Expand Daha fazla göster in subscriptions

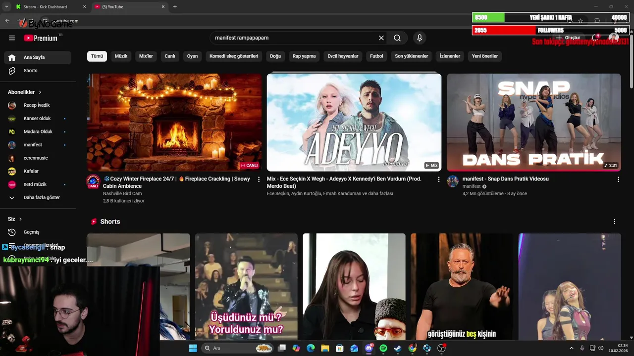coord(38,198)
